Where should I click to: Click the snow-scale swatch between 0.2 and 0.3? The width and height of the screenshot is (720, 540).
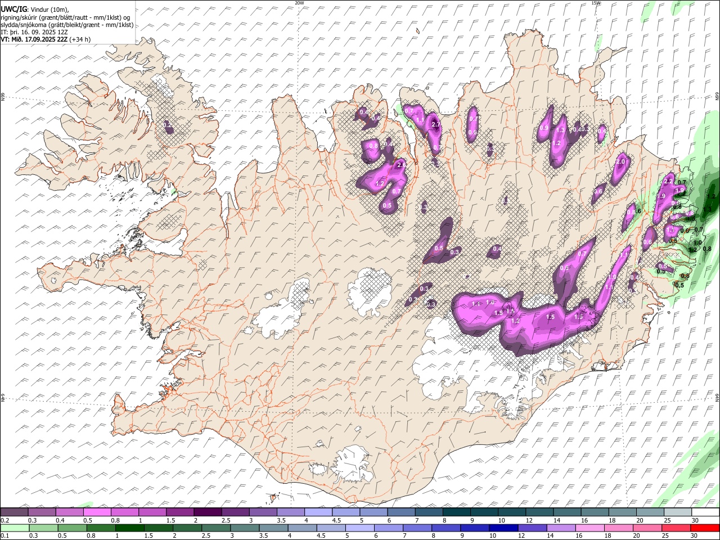pyautogui.click(x=15, y=512)
